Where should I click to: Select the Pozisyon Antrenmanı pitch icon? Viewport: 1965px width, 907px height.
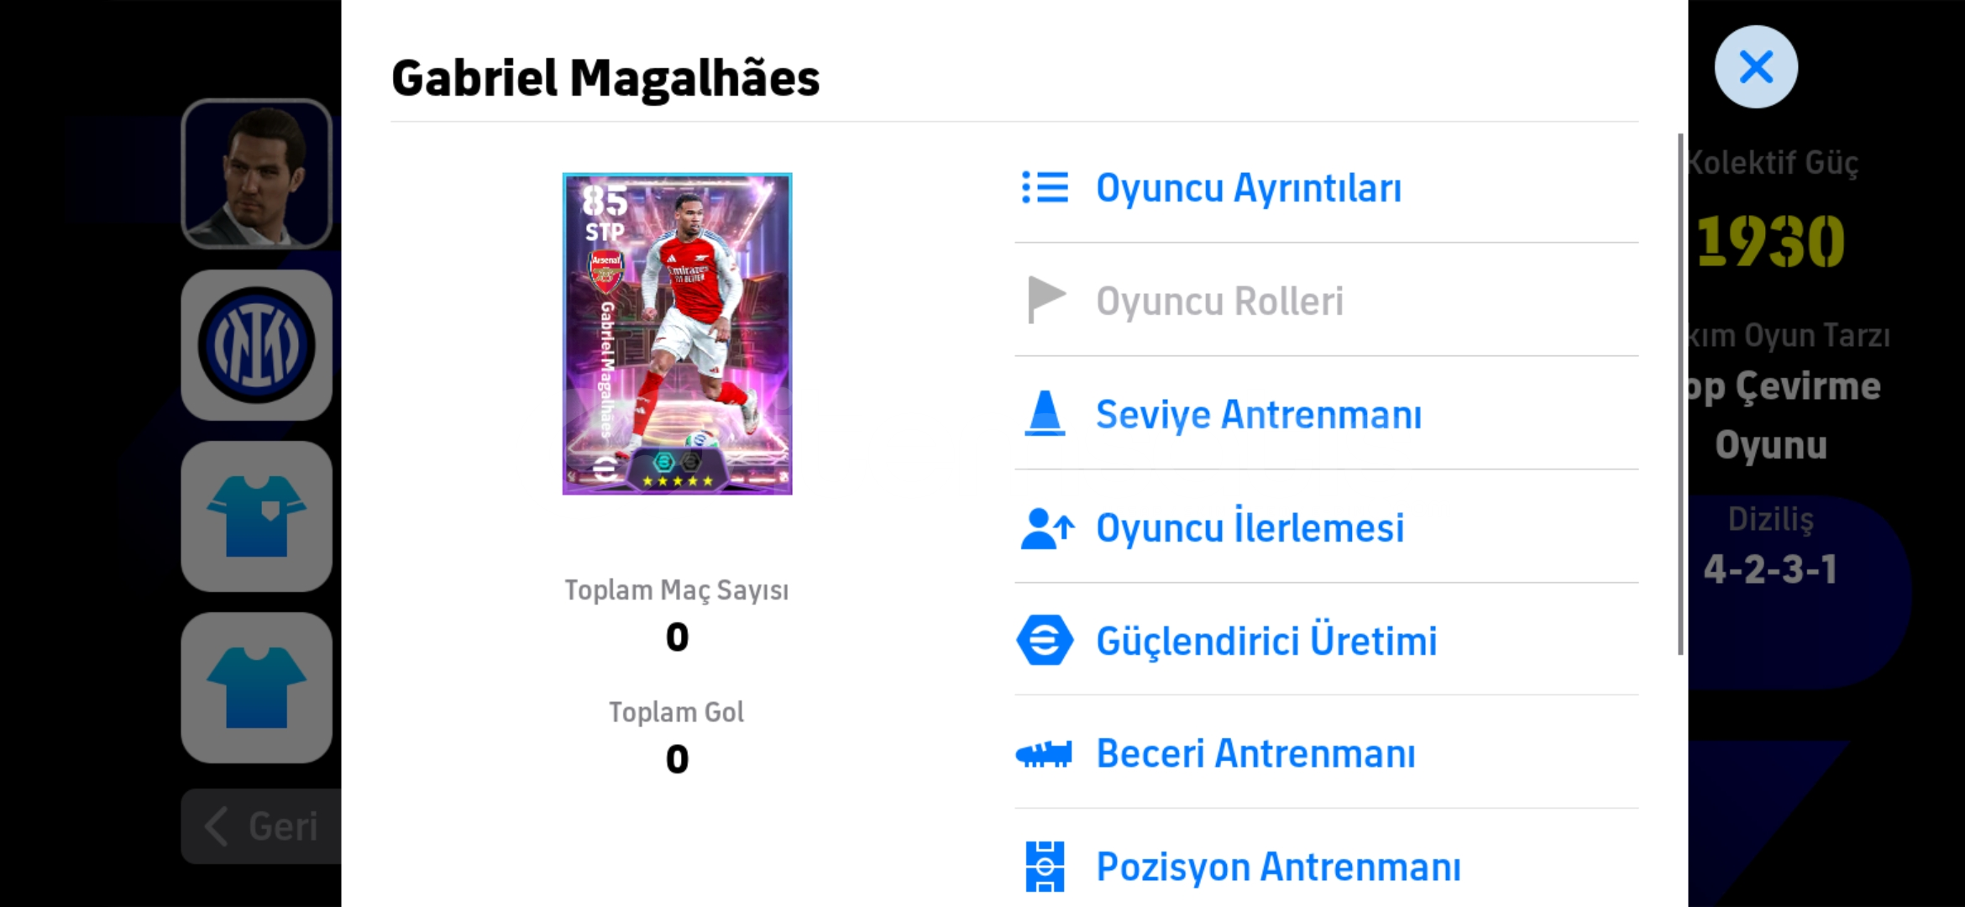[x=1045, y=866]
